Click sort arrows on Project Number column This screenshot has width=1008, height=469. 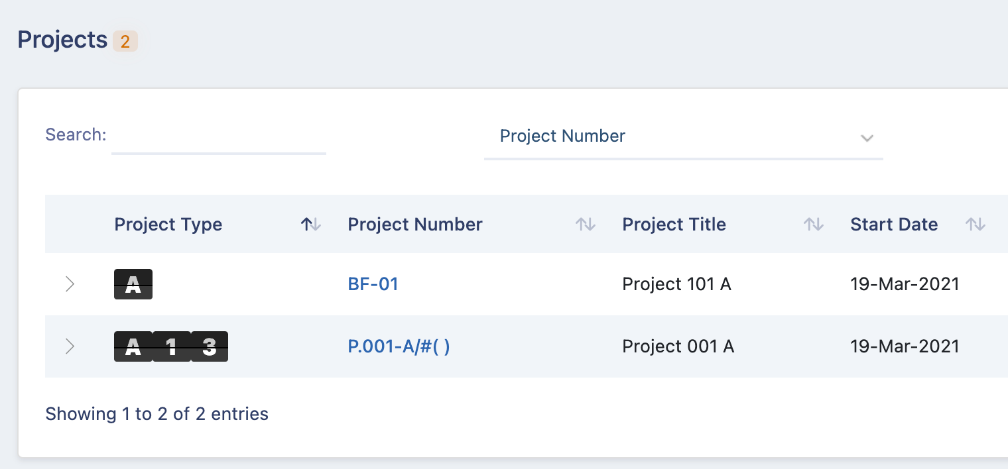(x=585, y=225)
